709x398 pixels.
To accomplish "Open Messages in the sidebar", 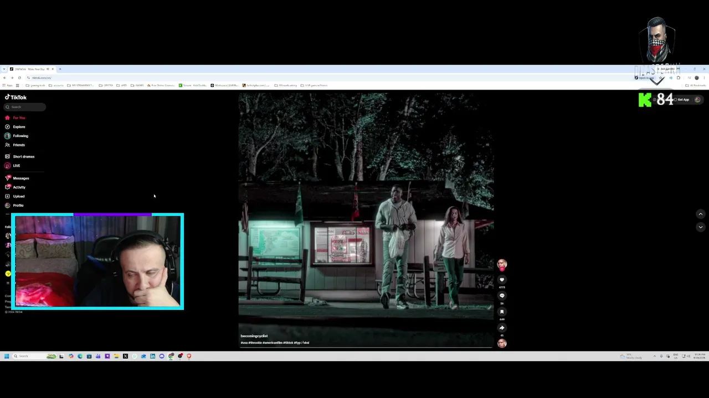I will (21, 178).
